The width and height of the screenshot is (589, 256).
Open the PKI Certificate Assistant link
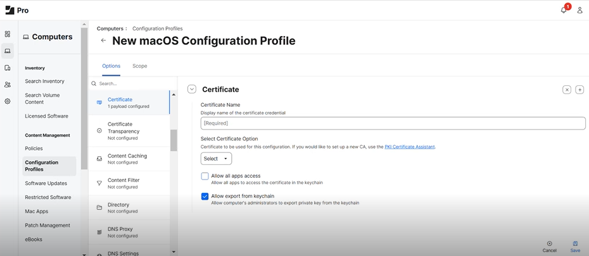[409, 147]
